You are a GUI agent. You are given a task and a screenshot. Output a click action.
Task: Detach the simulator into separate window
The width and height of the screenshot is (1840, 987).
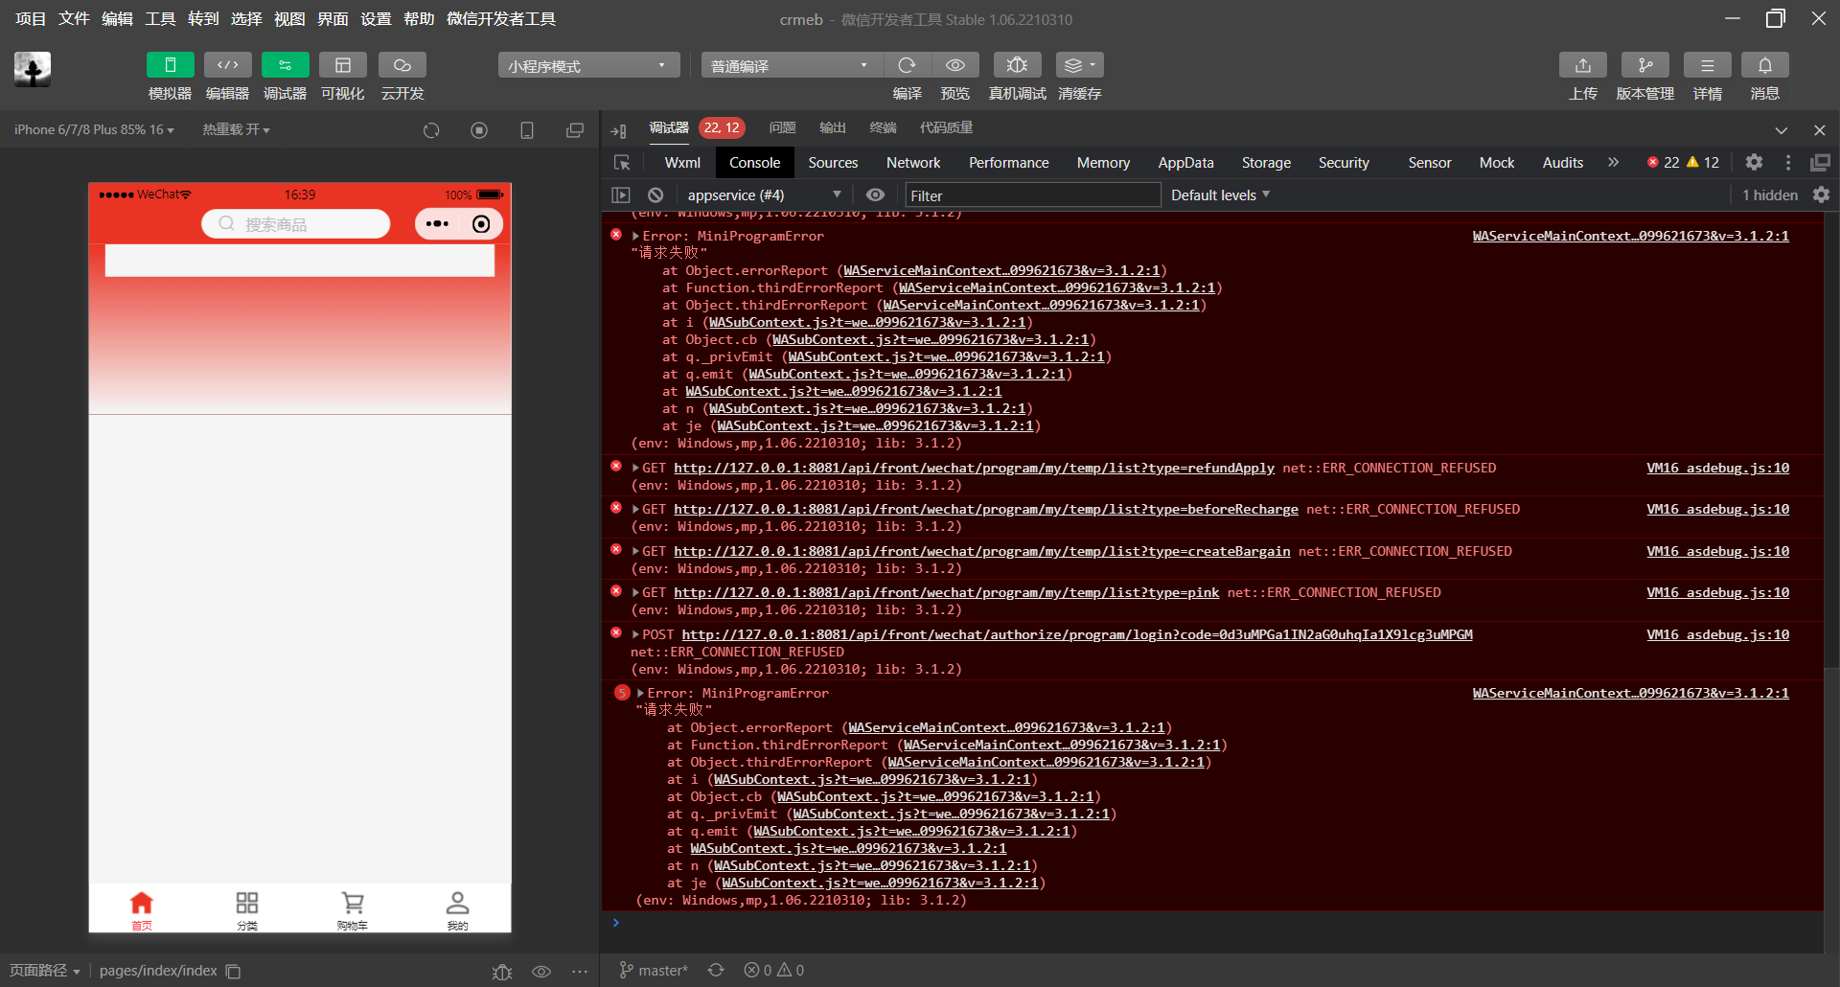pyautogui.click(x=574, y=130)
